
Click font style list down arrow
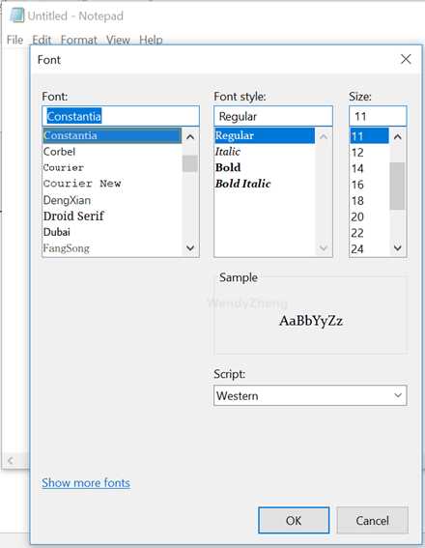(x=324, y=248)
